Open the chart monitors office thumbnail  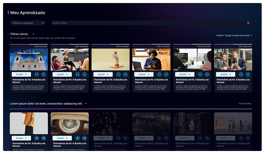coord(192,60)
